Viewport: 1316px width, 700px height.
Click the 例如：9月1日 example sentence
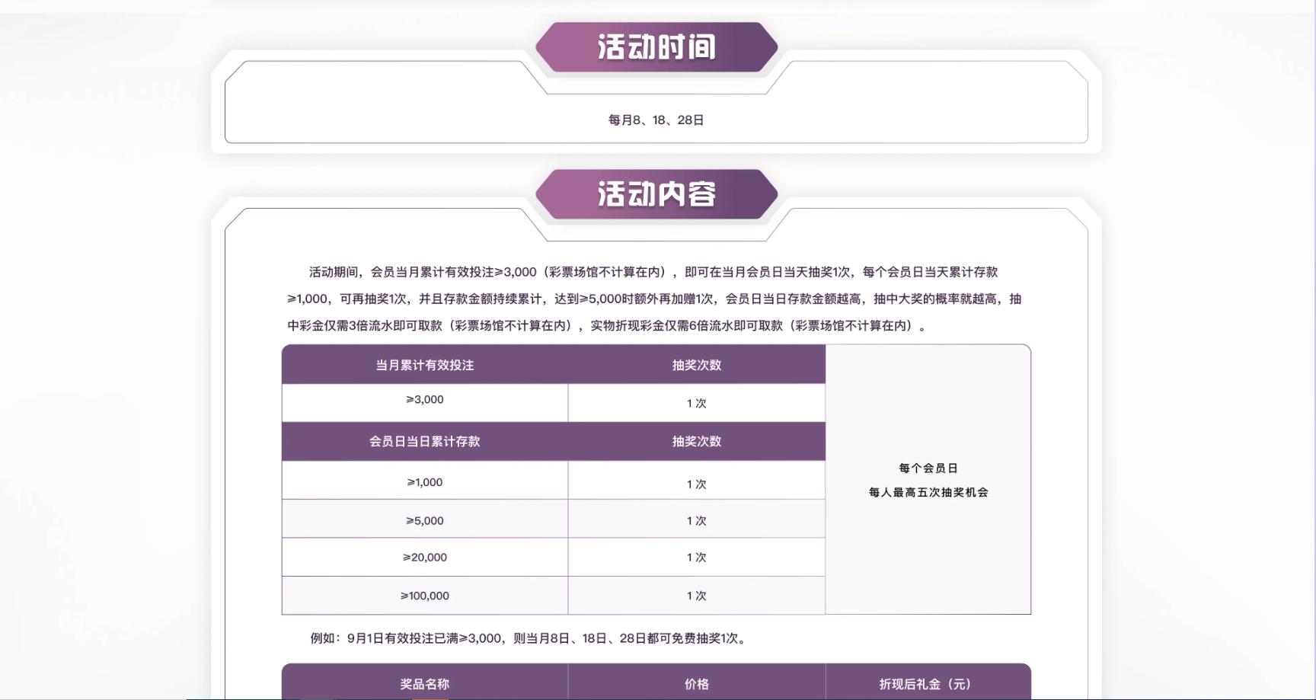click(529, 638)
